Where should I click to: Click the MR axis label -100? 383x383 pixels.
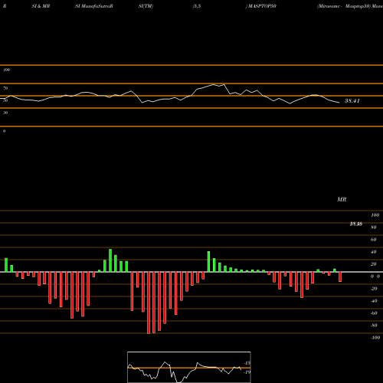tap(375, 338)
